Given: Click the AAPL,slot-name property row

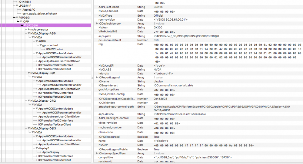Looking at the screenshot, I should [198, 7].
